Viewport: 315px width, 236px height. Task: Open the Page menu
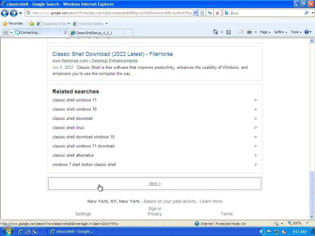click(265, 32)
